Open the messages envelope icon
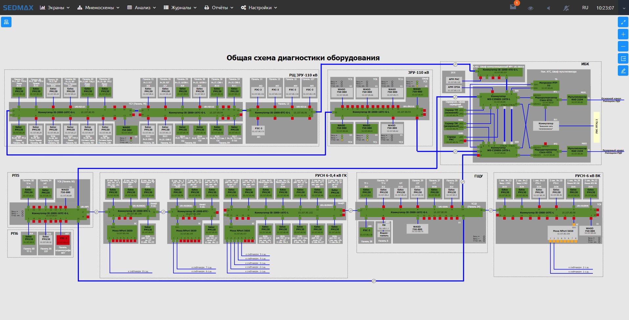The height and width of the screenshot is (320, 629). (513, 8)
